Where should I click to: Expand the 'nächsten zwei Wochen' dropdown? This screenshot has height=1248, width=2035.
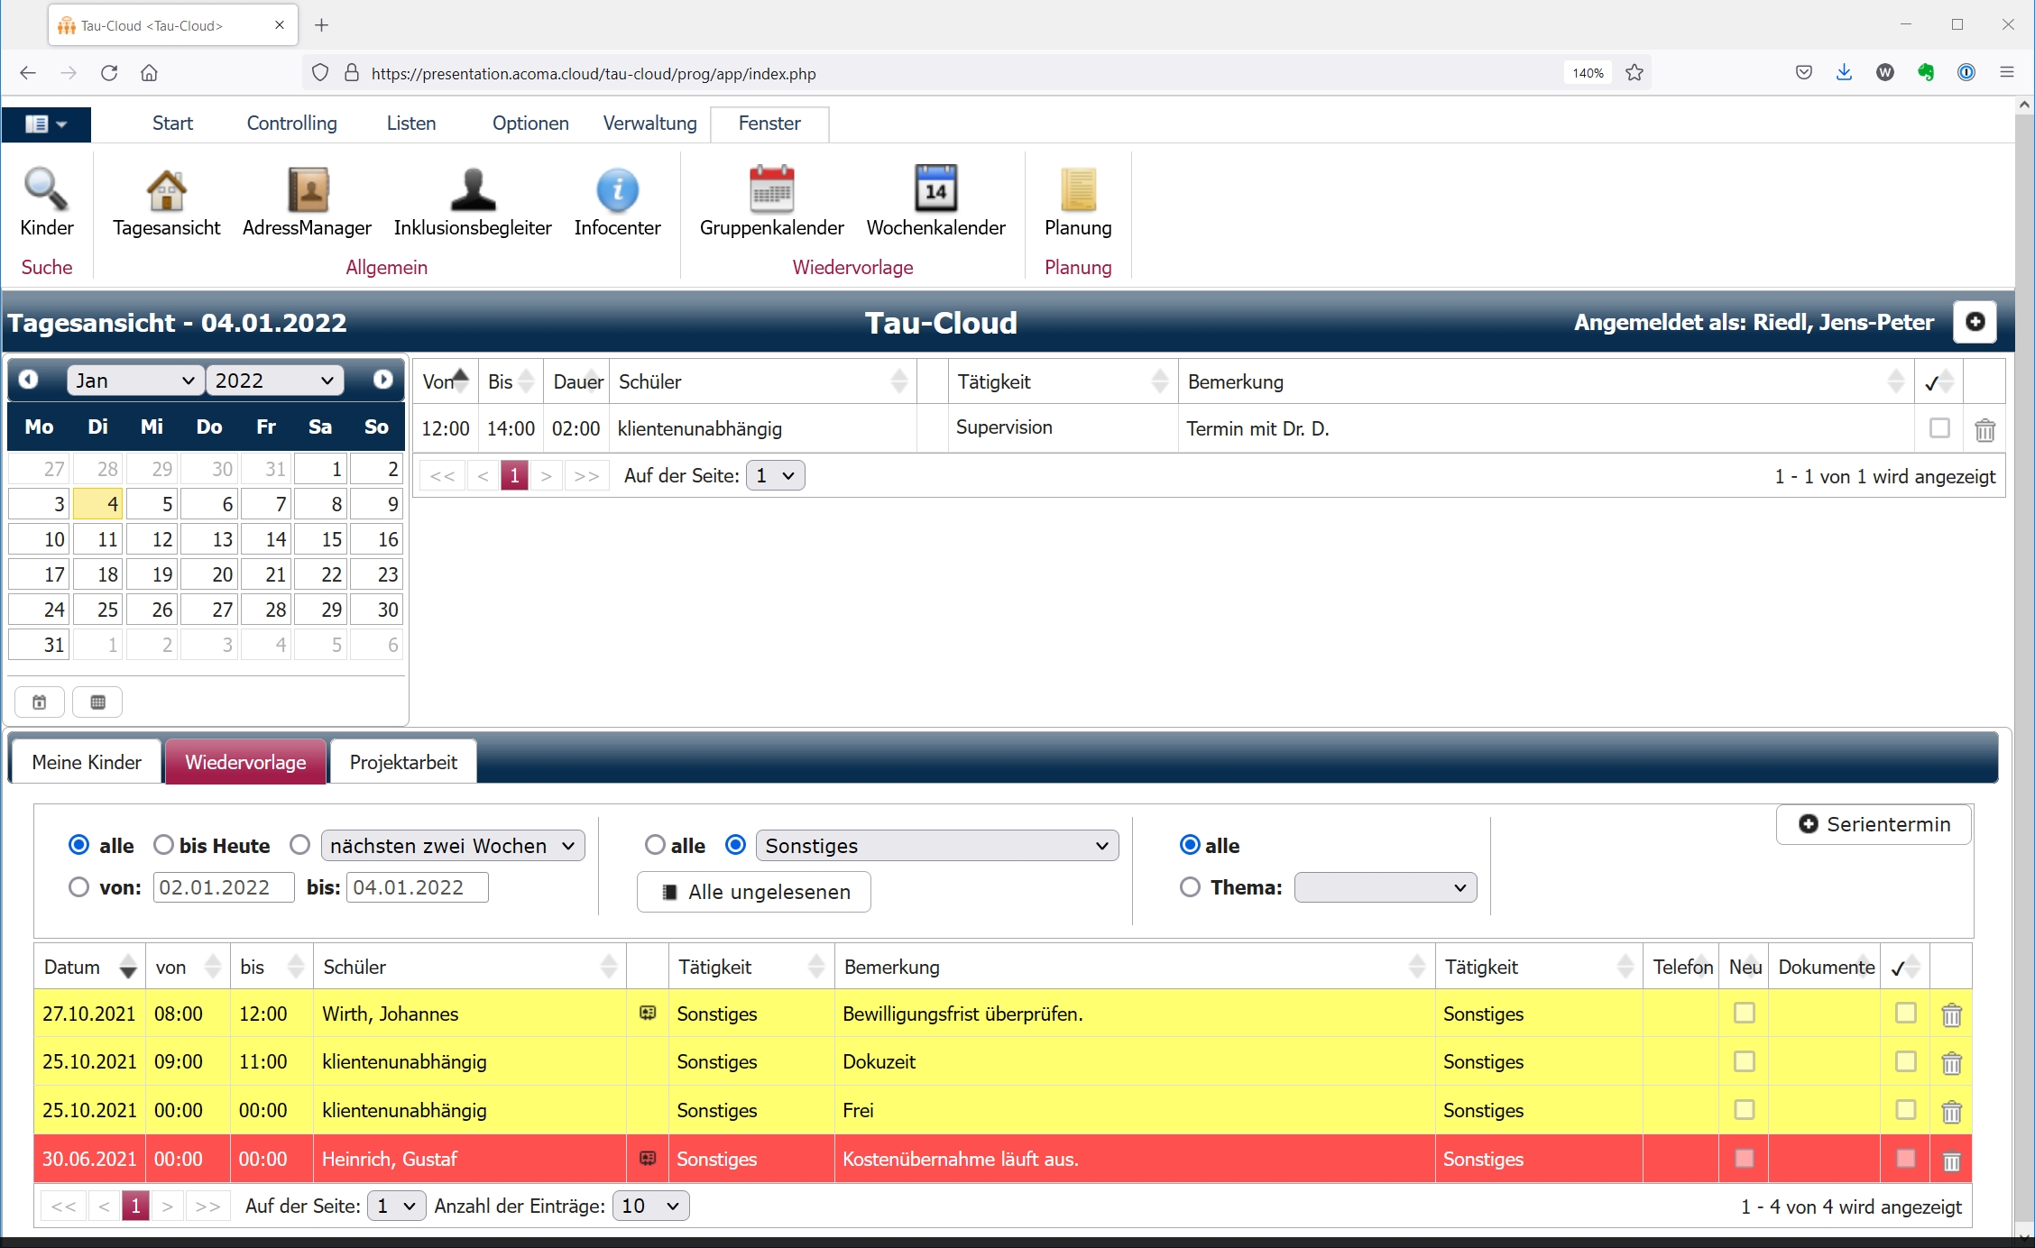[x=452, y=845]
